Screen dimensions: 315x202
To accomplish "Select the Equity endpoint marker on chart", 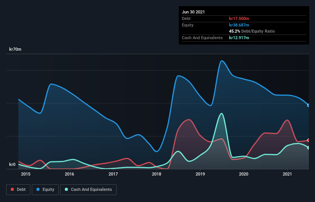I will [x=308, y=105].
